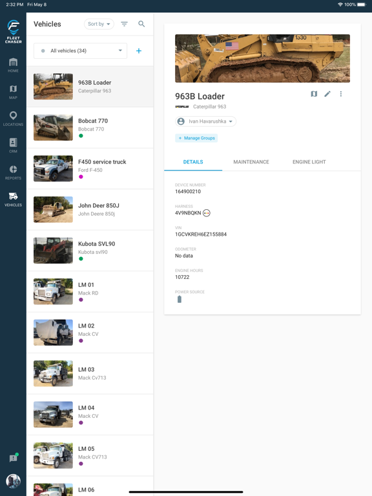Image resolution: width=372 pixels, height=496 pixels.
Task: Click the Vehicles panel heading
Action: tap(47, 24)
